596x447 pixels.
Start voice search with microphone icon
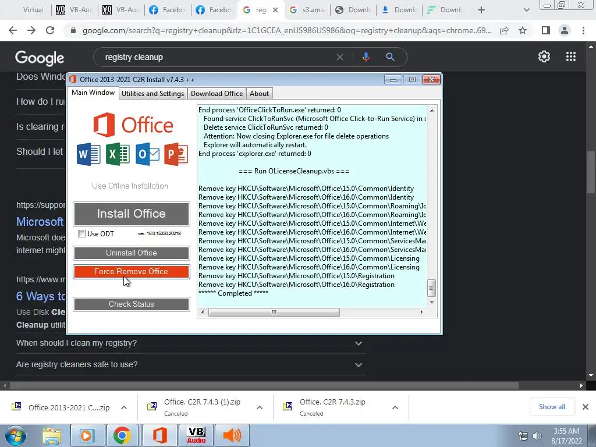coord(366,57)
